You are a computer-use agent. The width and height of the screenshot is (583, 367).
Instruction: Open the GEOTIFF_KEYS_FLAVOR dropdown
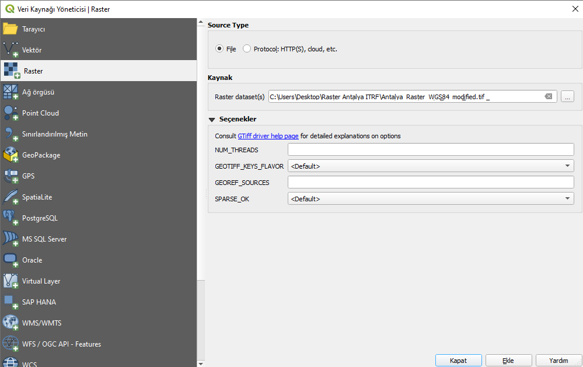431,166
